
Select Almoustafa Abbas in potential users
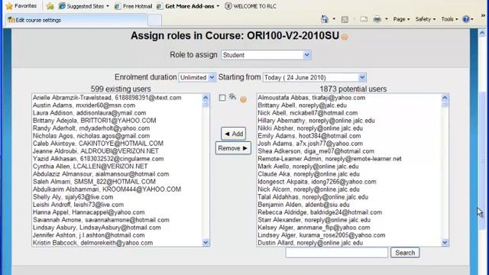click(x=349, y=98)
